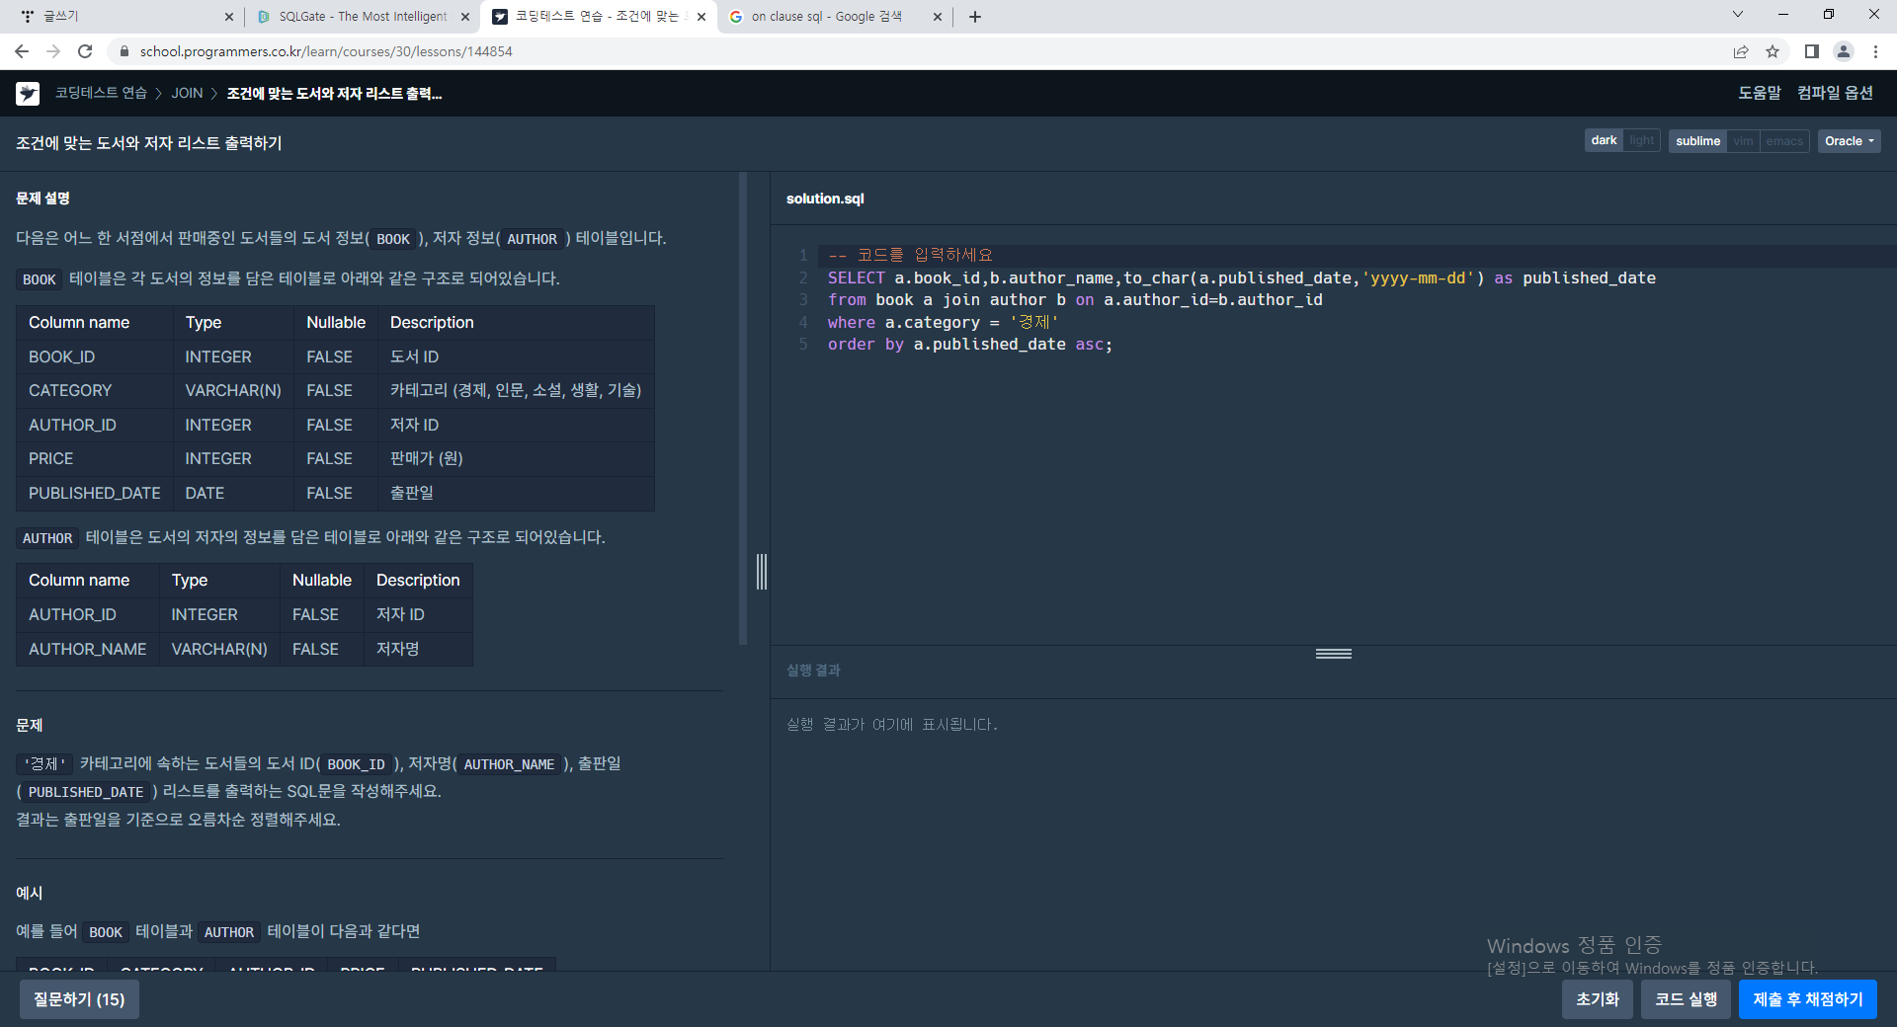Close the Google search tab
Viewport: 1897px width, 1027px height.
pos(938,17)
